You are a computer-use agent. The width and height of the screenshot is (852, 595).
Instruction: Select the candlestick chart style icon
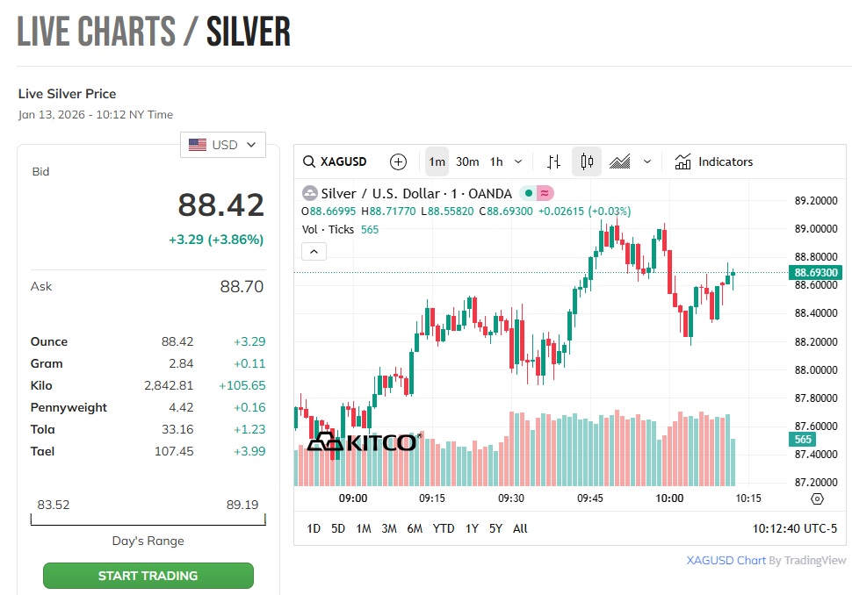pos(587,161)
